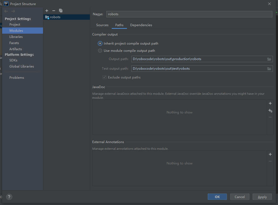This screenshot has width=278, height=205.
Task: Focus the module Name field
Action: click(189, 14)
